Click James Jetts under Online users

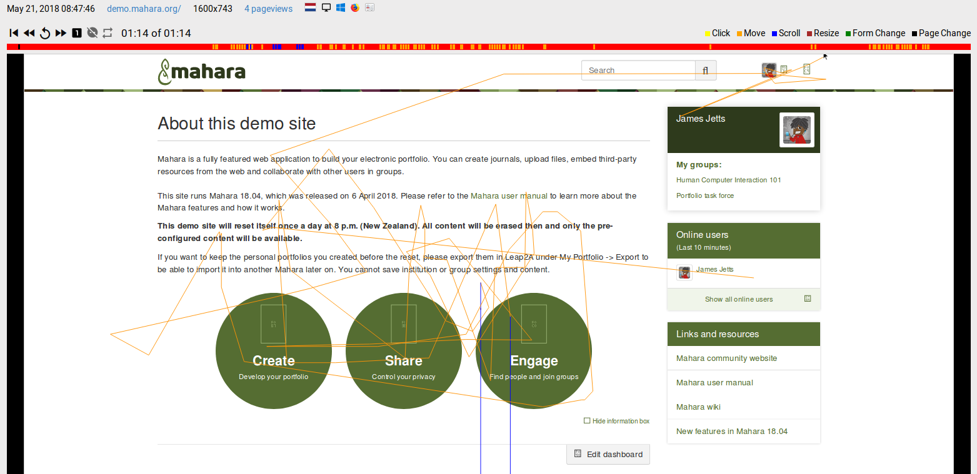[715, 269]
